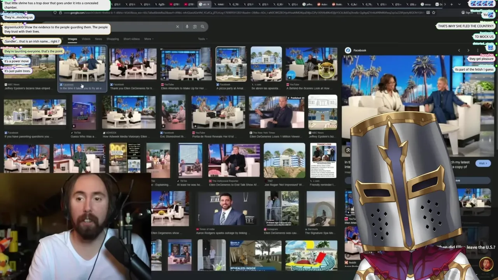Click 'When did Ellen leave the U.S.?' text
The width and height of the screenshot is (498, 280).
[466, 247]
